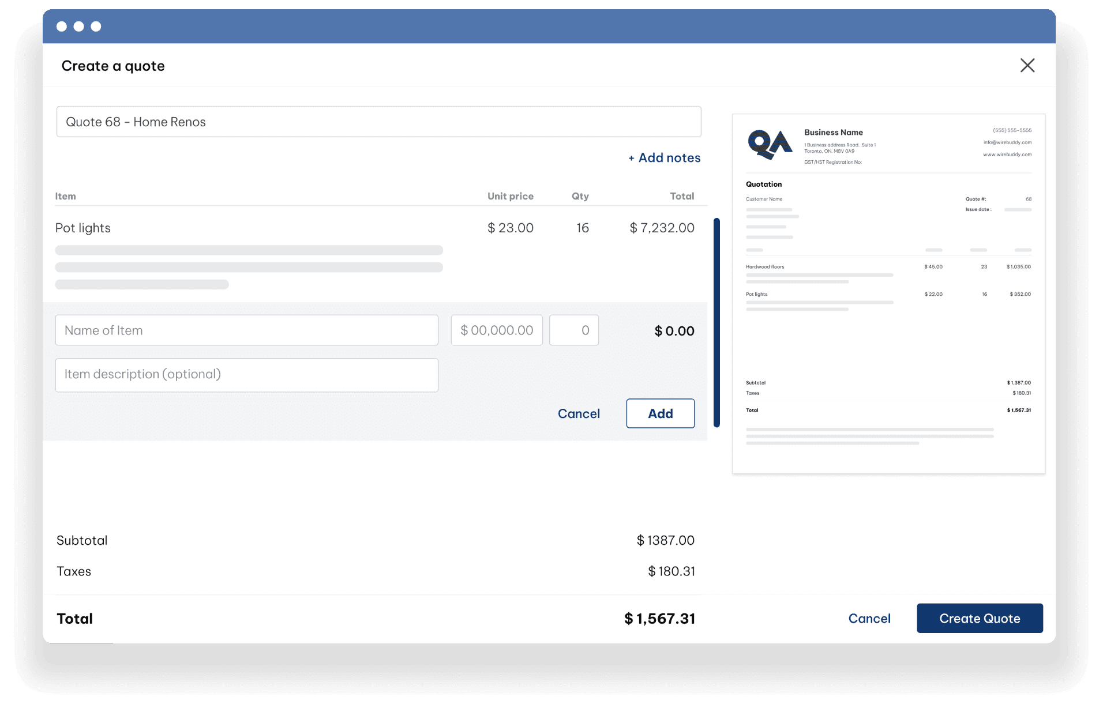The image size is (1103, 708).
Task: Click the 'Subtotal' label
Action: tap(82, 541)
